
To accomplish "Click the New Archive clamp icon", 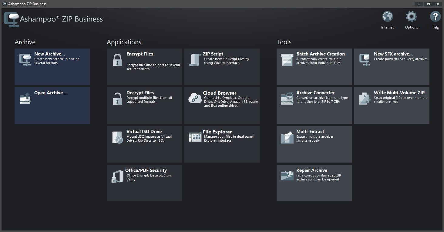I will tap(25, 60).
